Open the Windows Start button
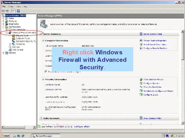Screen dimensions: 185x138 [5, 136]
